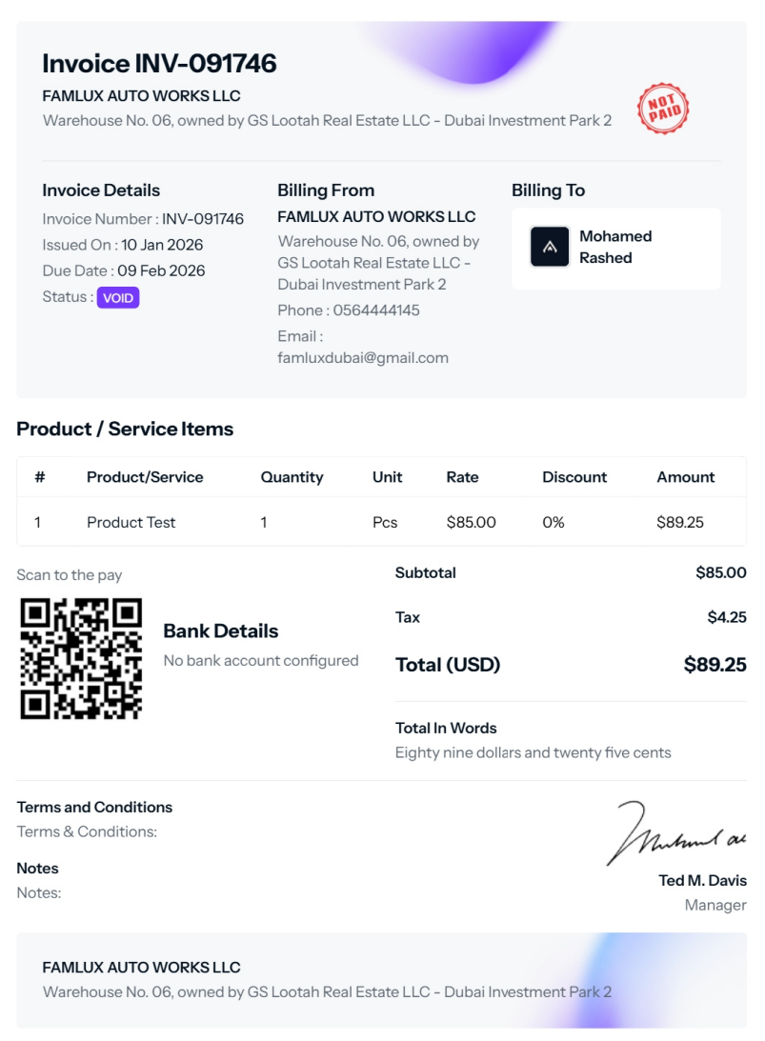This screenshot has width=765, height=1041.
Task: Click the manager signature image
Action: tap(676, 833)
